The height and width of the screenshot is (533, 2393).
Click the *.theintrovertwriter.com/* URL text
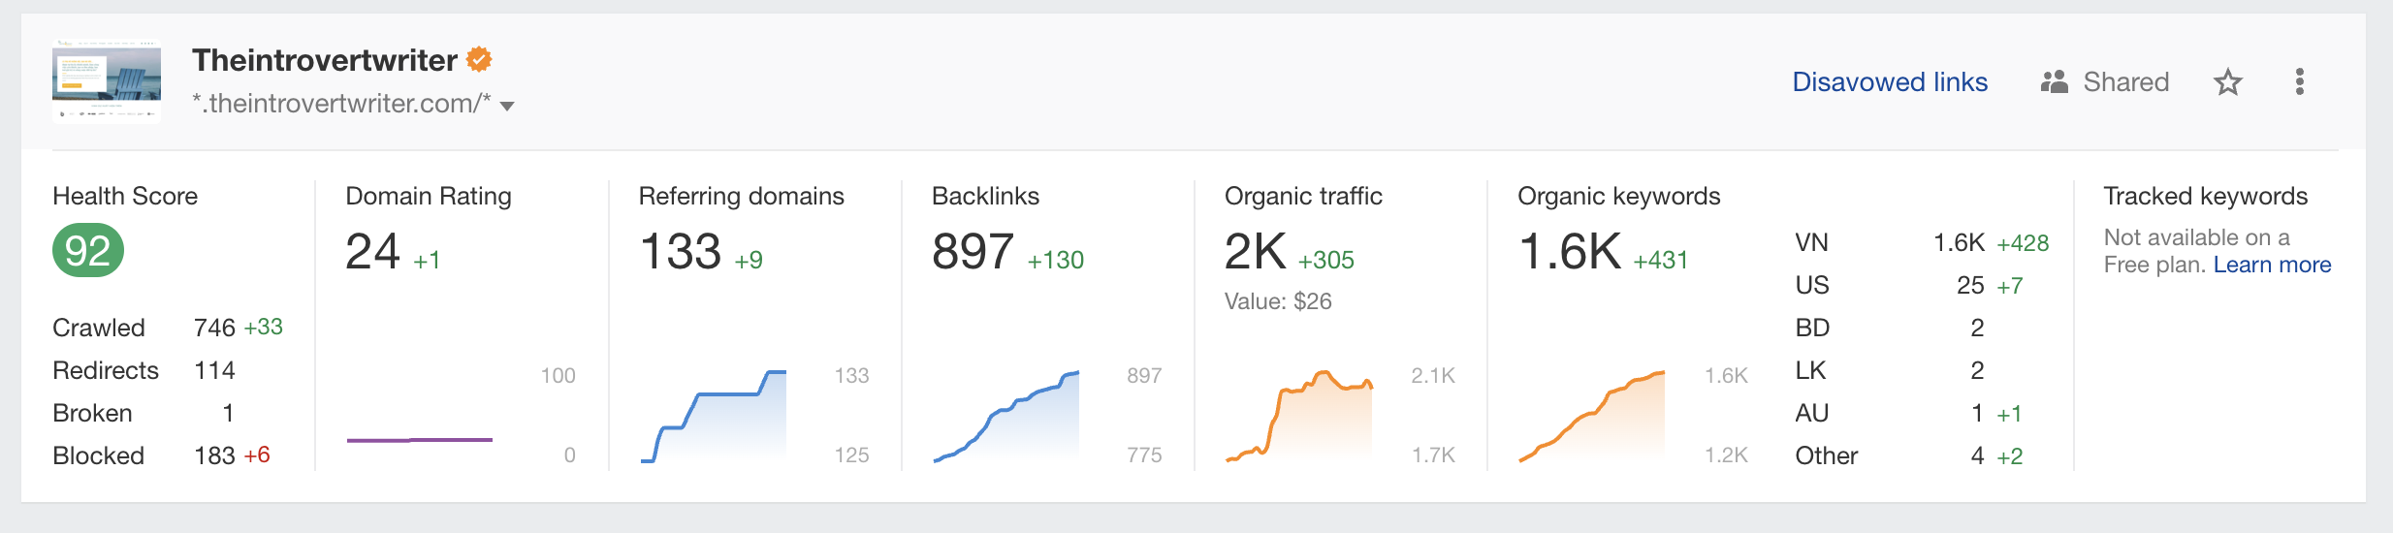pyautogui.click(x=341, y=104)
